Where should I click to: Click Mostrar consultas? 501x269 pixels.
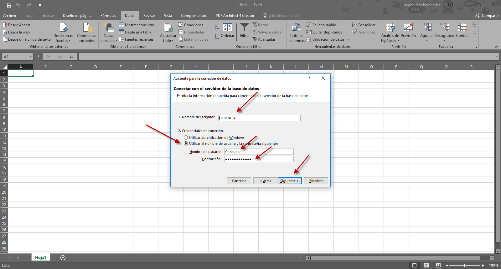(137, 25)
